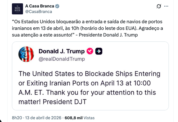Click the @CasaBranca handle
Viewport: 178px width, 122px height.
coord(39,12)
